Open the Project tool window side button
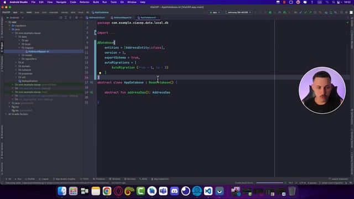Viewport: 354px width, 199px height. click(x=2, y=46)
